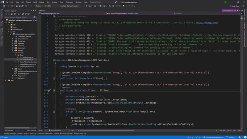Open the Analyze menu
This screenshot has height=139, width=247.
54,2
